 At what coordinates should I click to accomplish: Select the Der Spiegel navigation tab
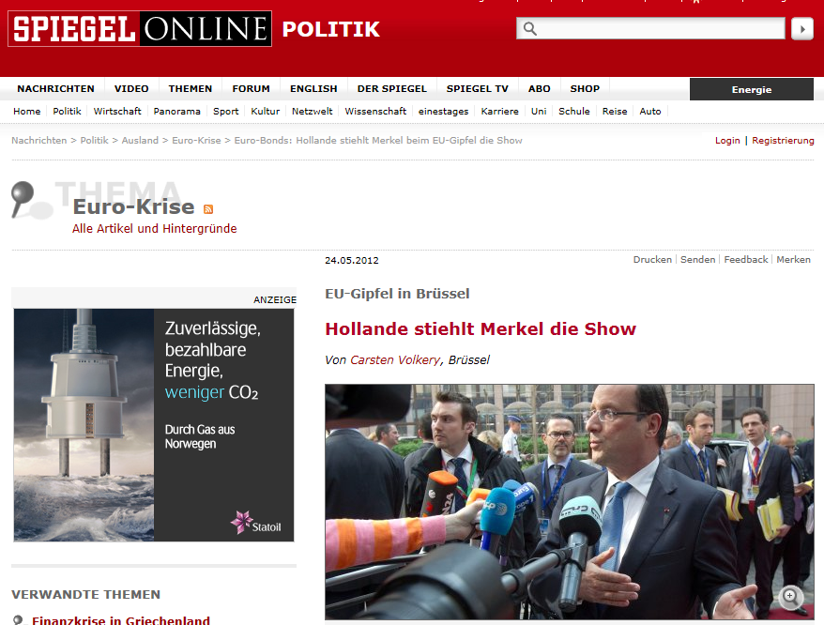click(x=391, y=89)
